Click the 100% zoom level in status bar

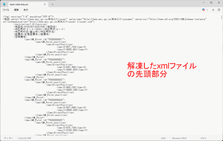click(163, 138)
